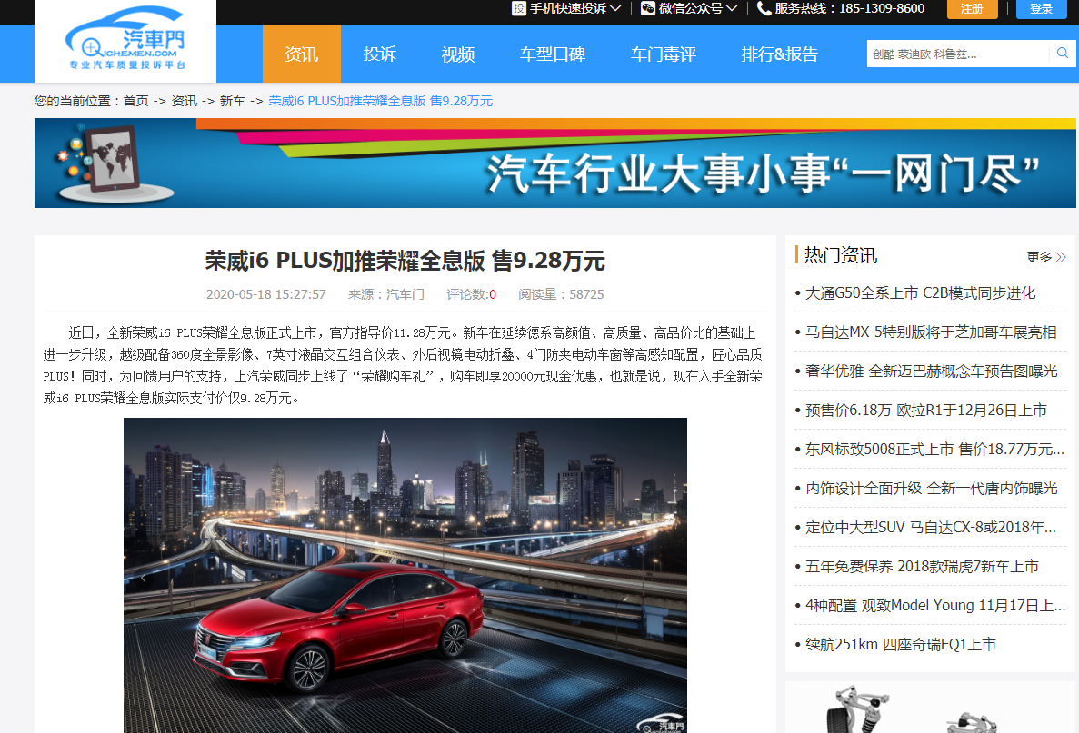
Task: Focus the search field with 创酷 蒙迪欧 placeholder
Action: pyautogui.click(x=958, y=54)
